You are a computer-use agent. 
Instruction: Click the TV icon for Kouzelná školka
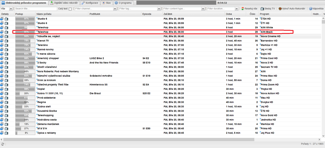[6, 111]
